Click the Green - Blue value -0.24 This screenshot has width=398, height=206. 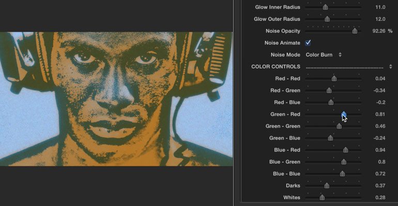click(x=379, y=138)
